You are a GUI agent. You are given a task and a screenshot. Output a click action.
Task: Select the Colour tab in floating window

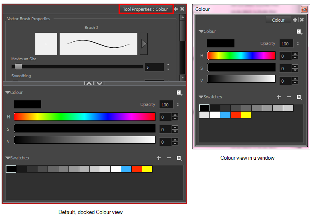click(278, 20)
